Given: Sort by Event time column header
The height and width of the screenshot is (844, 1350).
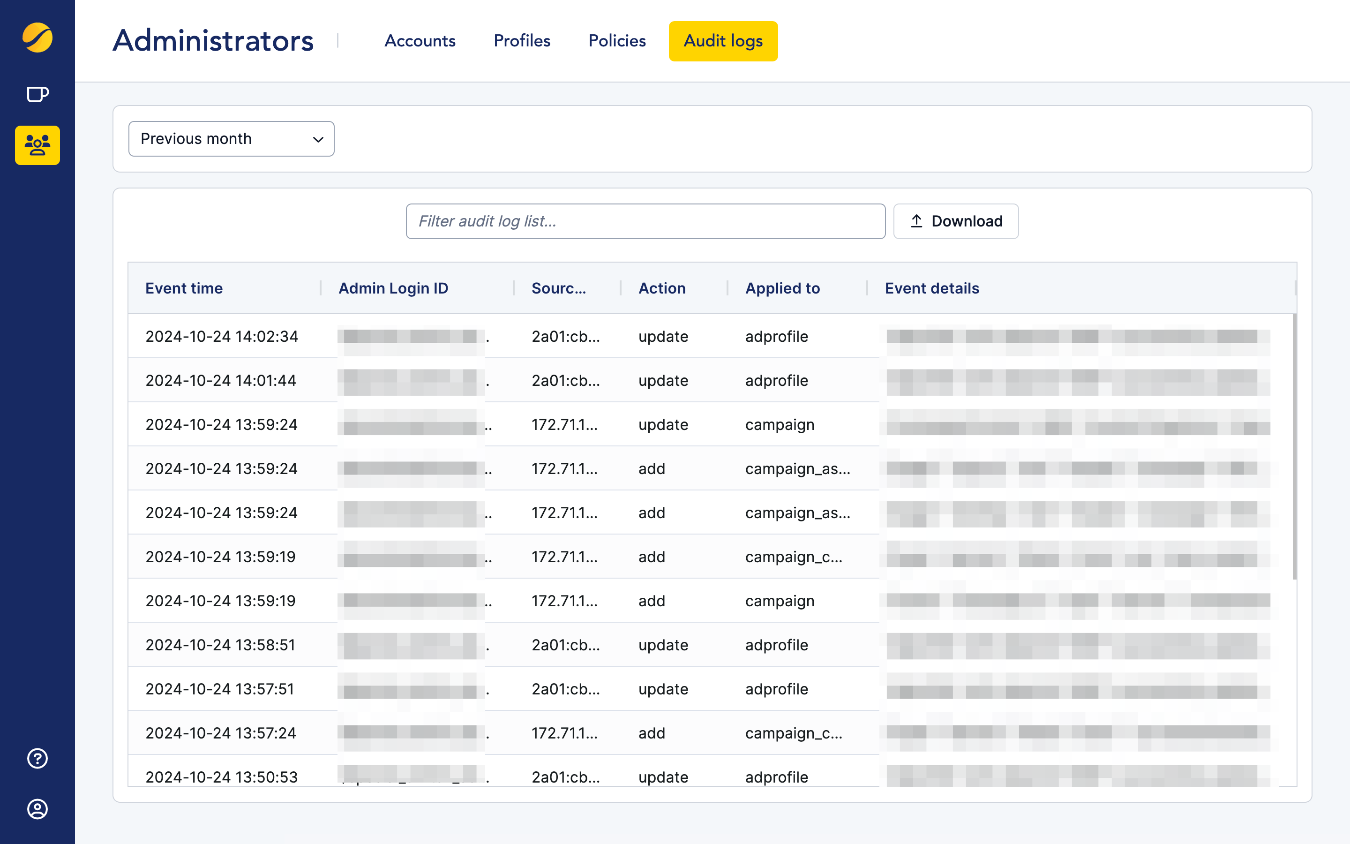Looking at the screenshot, I should 184,288.
